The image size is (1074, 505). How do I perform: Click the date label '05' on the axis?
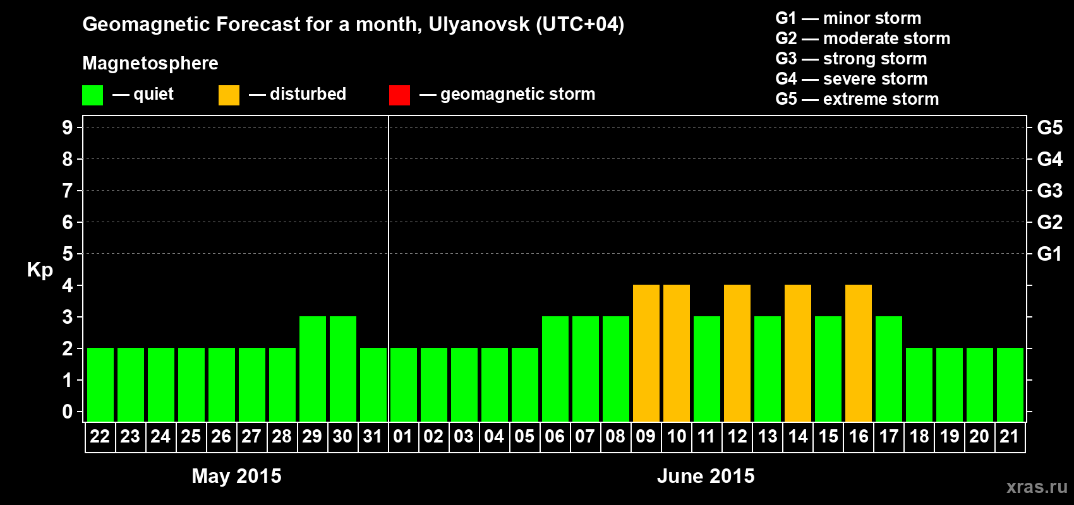pyautogui.click(x=524, y=437)
